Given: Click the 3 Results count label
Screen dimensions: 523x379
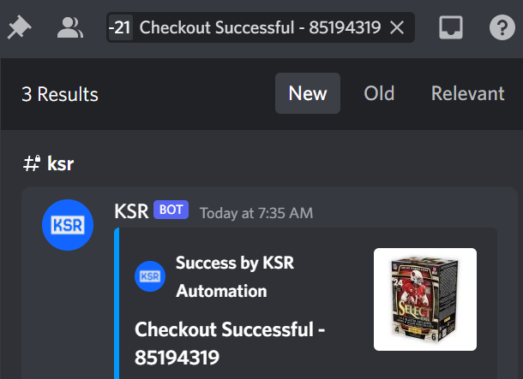Looking at the screenshot, I should tap(60, 94).
